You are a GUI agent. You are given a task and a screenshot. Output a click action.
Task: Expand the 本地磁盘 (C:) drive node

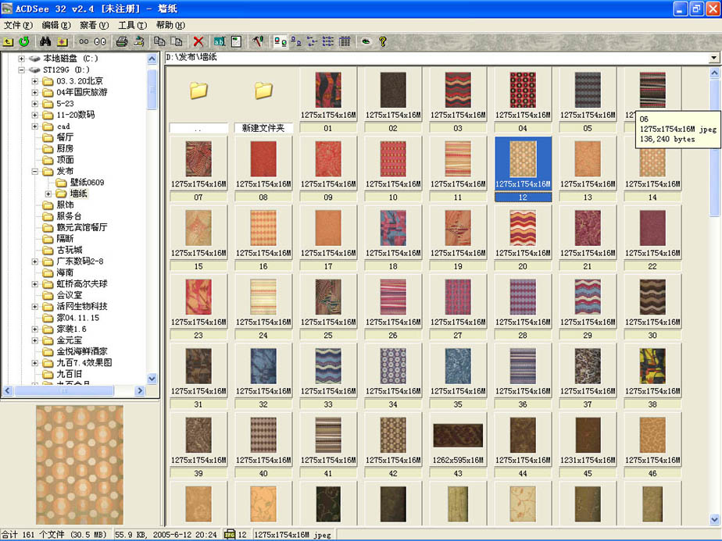coord(22,59)
